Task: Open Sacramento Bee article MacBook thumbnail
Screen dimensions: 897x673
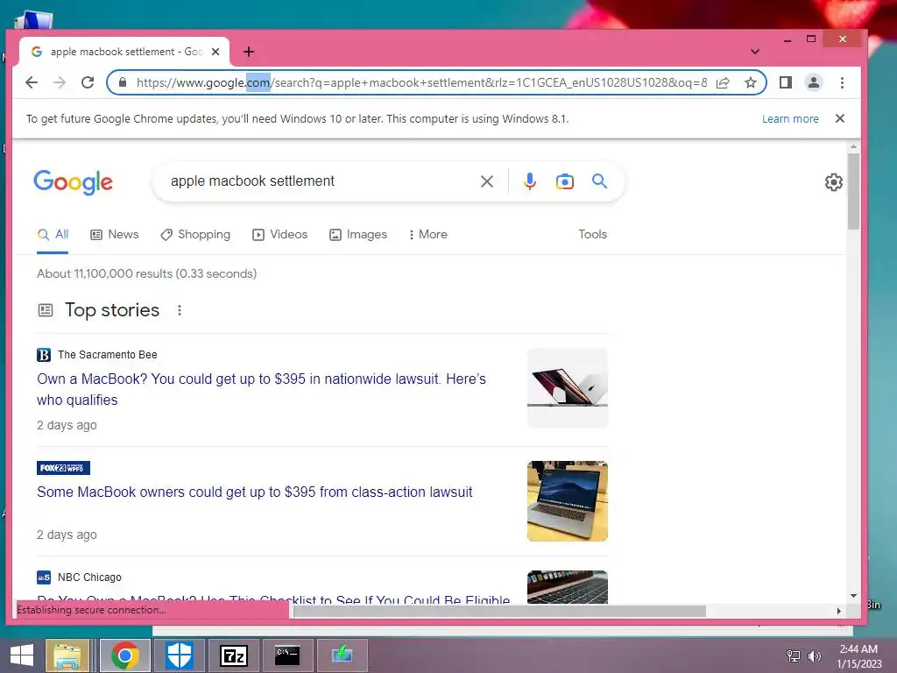Action: [568, 387]
